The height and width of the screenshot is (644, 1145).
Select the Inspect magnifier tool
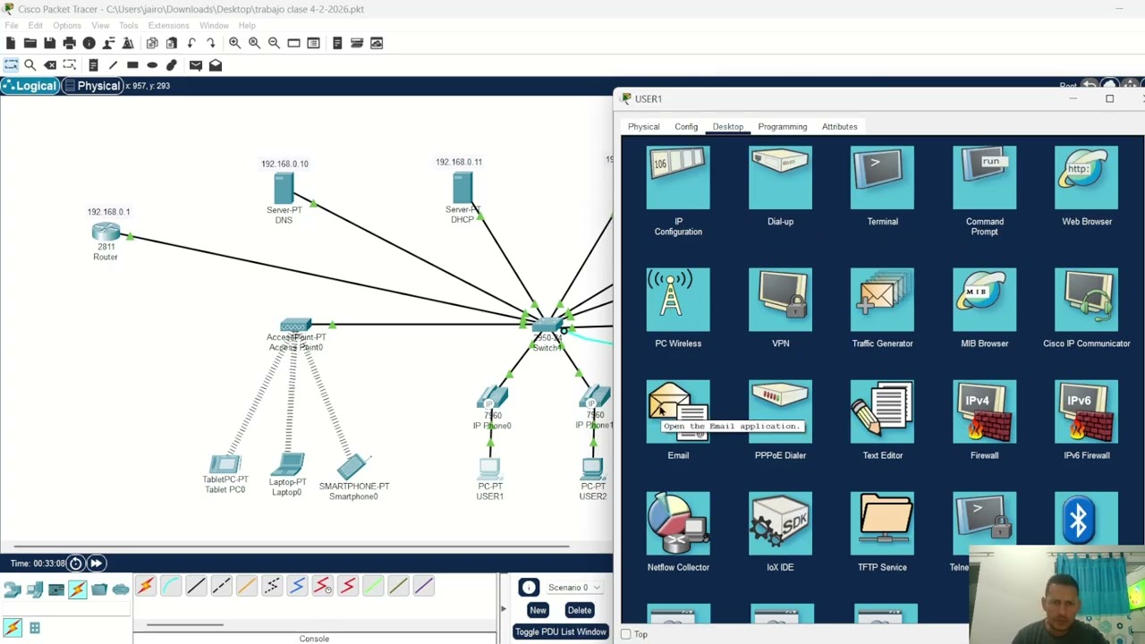[30, 64]
